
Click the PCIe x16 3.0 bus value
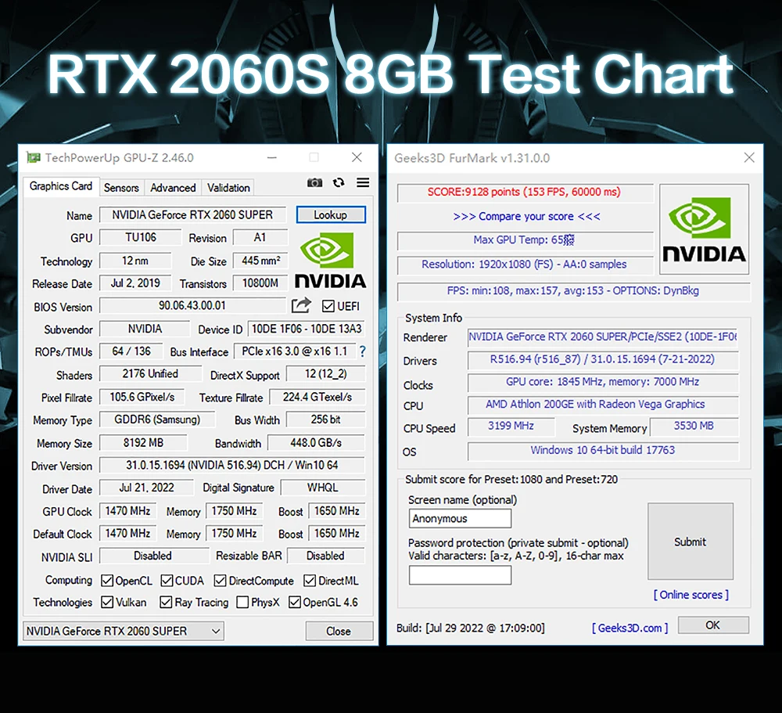295,351
